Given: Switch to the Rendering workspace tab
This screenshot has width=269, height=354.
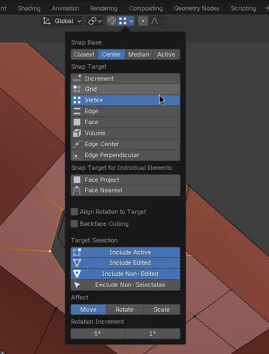Looking at the screenshot, I should click(104, 8).
